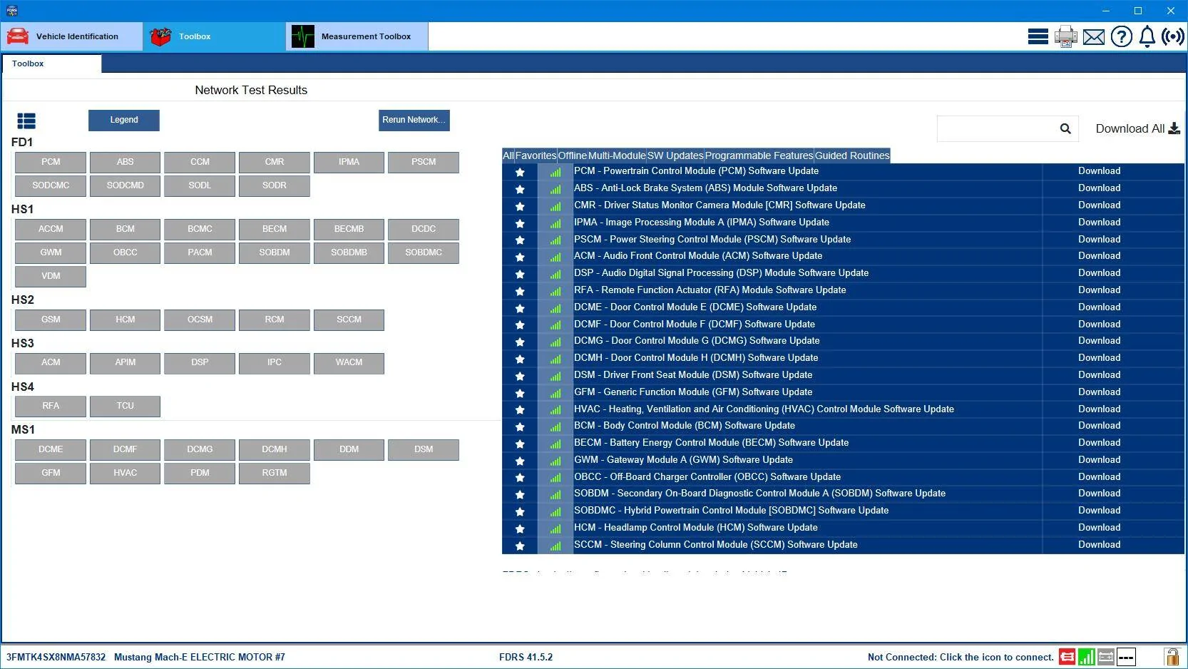Toggle favorite star for PSCM Software Update
The height and width of the screenshot is (669, 1188).
point(520,240)
